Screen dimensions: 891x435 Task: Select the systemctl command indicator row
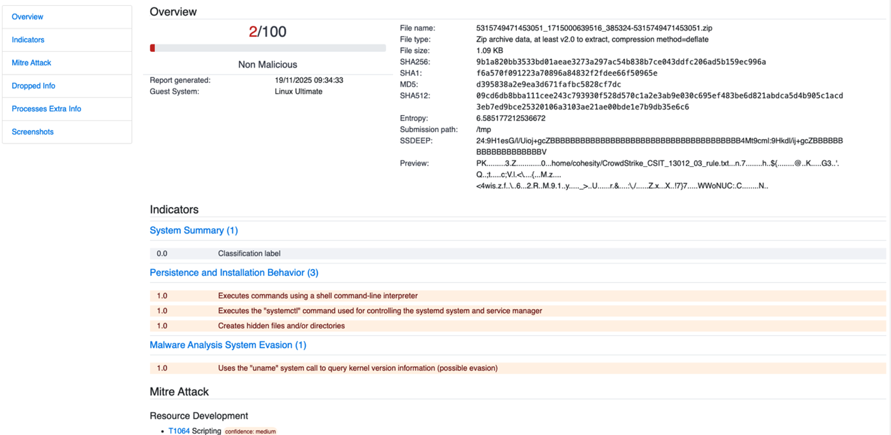pyautogui.click(x=380, y=311)
